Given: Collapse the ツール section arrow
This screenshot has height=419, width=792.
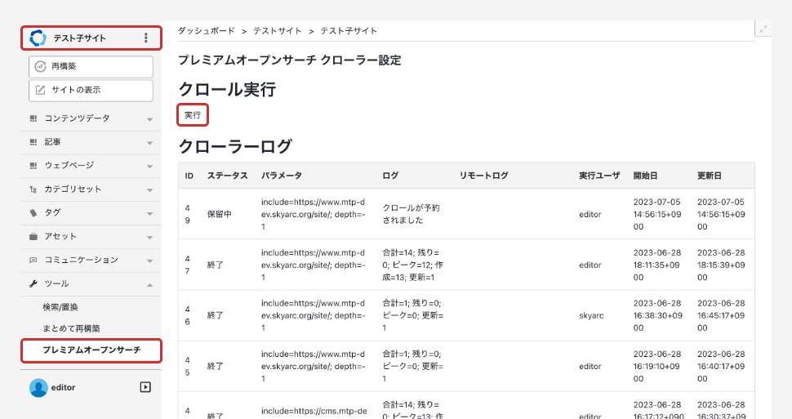Looking at the screenshot, I should point(149,284).
